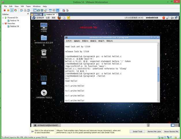Open terminal 编辑(E) menu
The image size is (181, 139).
click(77, 41)
